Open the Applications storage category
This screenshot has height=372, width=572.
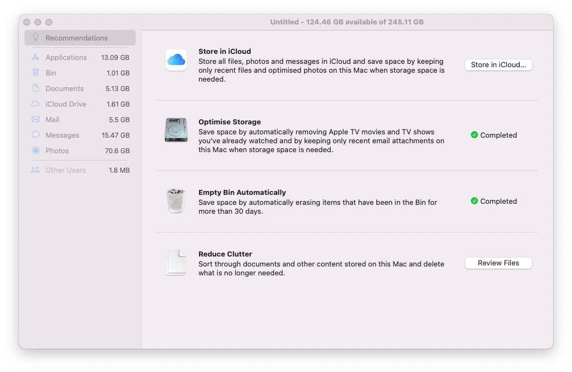80,58
